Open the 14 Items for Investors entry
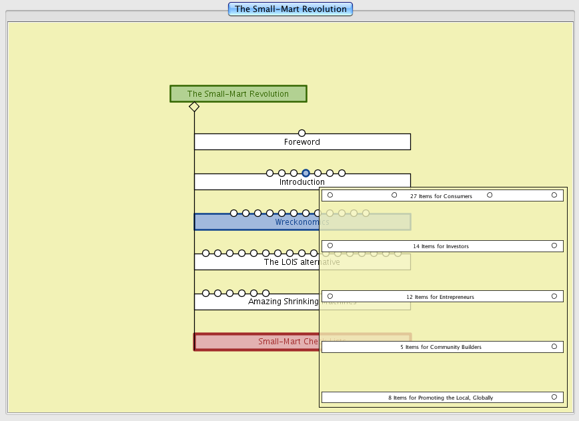The width and height of the screenshot is (579, 421). pyautogui.click(x=441, y=246)
